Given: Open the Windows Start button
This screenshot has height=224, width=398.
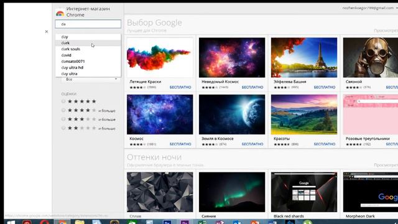Looking at the screenshot, I should pyautogui.click(x=11, y=222).
